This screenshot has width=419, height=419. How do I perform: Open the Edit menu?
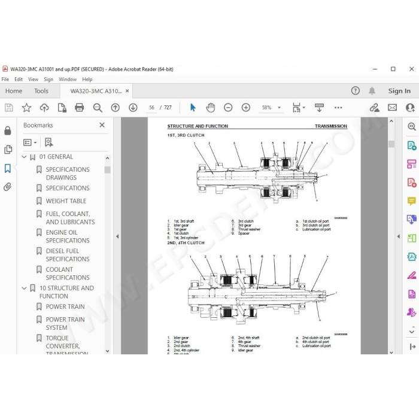(19, 80)
